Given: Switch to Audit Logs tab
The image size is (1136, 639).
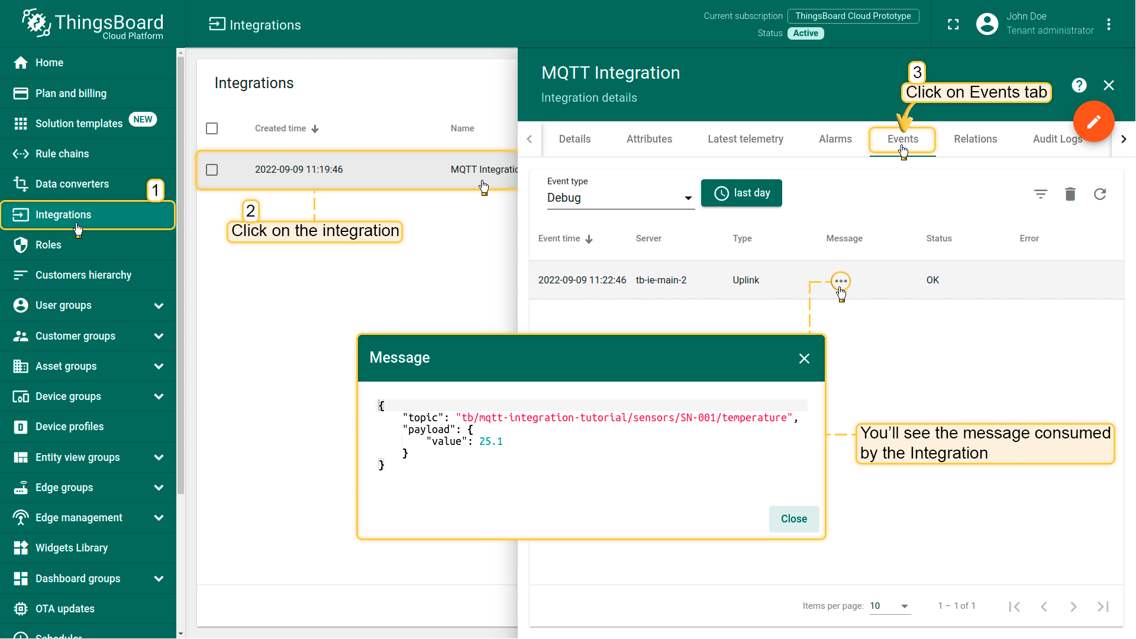Looking at the screenshot, I should (1057, 139).
